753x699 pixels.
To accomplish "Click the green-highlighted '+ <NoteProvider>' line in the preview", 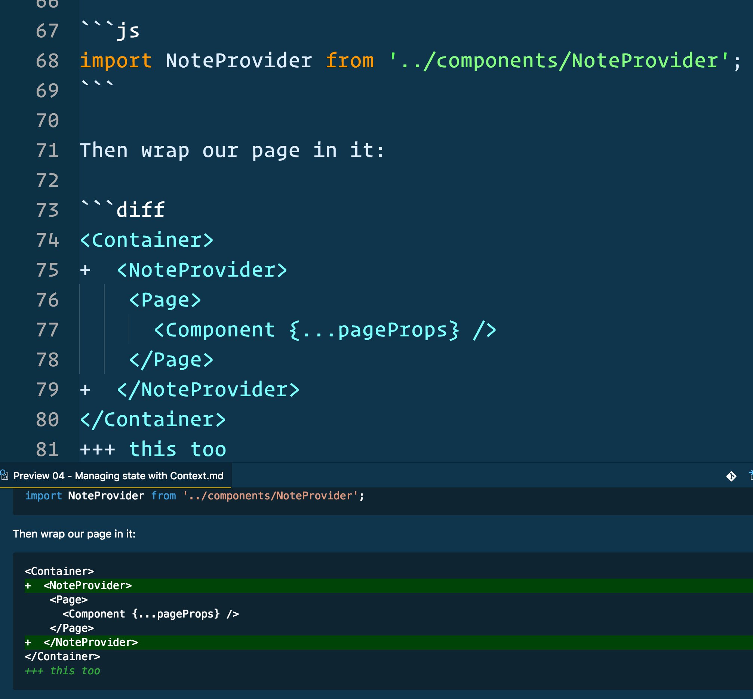I will (x=388, y=585).
